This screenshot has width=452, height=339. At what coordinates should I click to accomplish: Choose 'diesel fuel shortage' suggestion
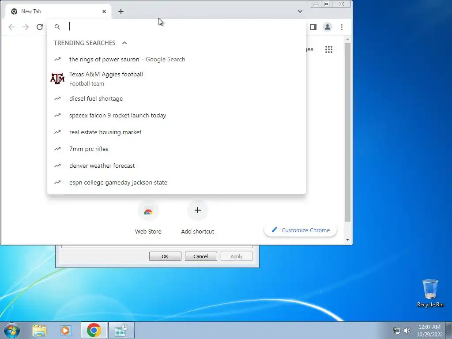(177, 98)
